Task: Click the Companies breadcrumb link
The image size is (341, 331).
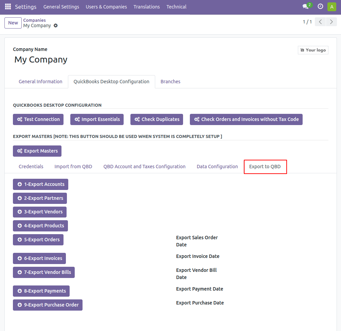Action: (34, 20)
